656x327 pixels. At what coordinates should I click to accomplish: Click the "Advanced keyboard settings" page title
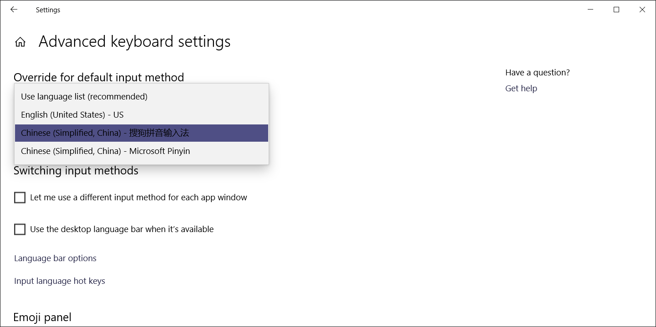tap(135, 42)
